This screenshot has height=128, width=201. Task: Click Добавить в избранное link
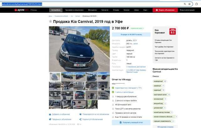[61, 114]
